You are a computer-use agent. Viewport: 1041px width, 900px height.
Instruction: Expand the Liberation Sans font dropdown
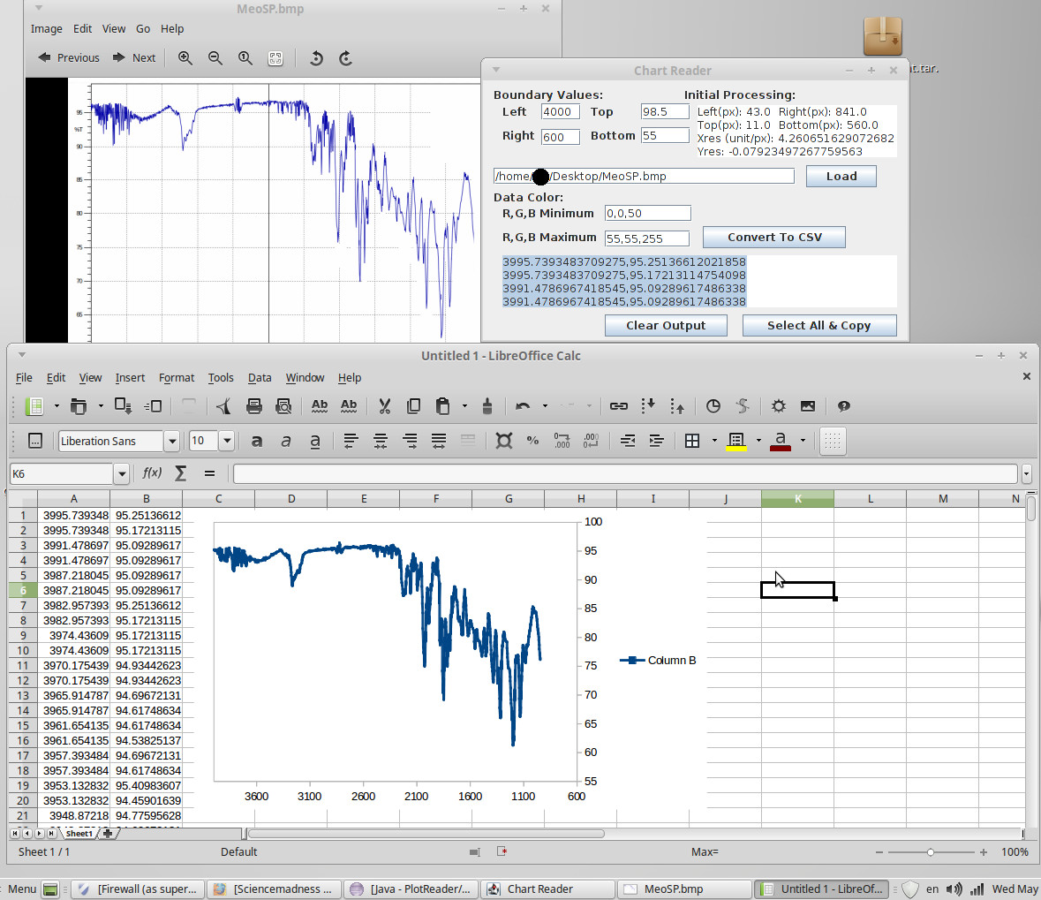click(172, 441)
